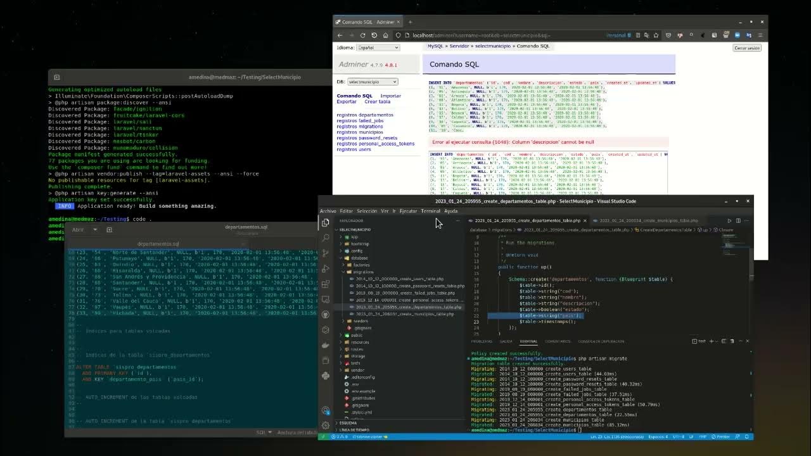
Task: Open Crear tabla link in Adminer
Action: click(x=377, y=102)
